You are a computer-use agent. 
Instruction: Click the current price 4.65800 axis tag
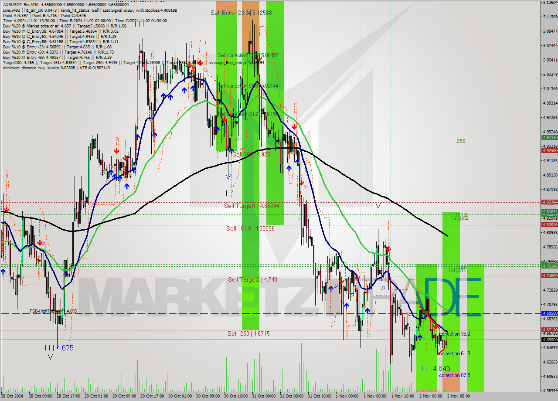click(550, 340)
